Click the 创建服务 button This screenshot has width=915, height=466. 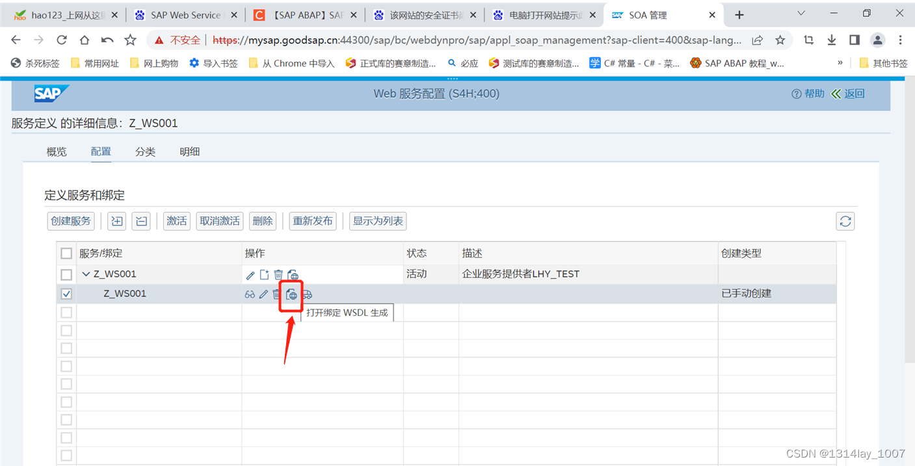(x=71, y=221)
